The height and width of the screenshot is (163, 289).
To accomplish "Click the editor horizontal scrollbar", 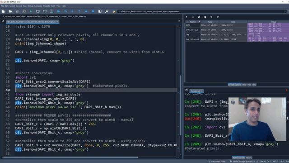I will click(70, 158).
